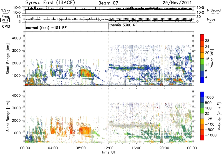222x154 pixels.
Task: Click the 20:00 tick on time axis
Action: (x=164, y=148)
